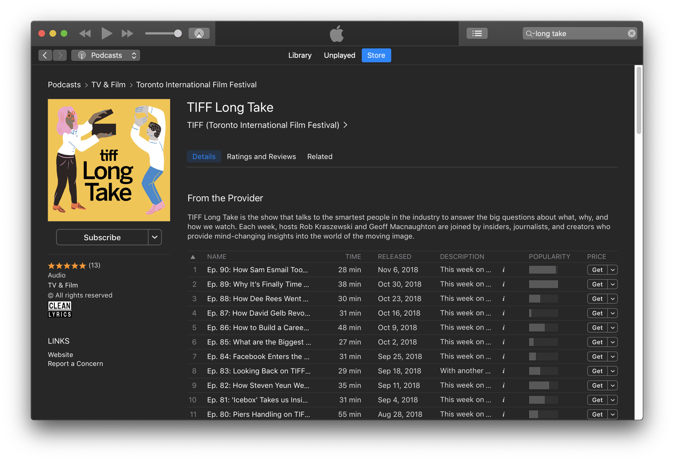Click the vertical scrollbar thumb

639,101
